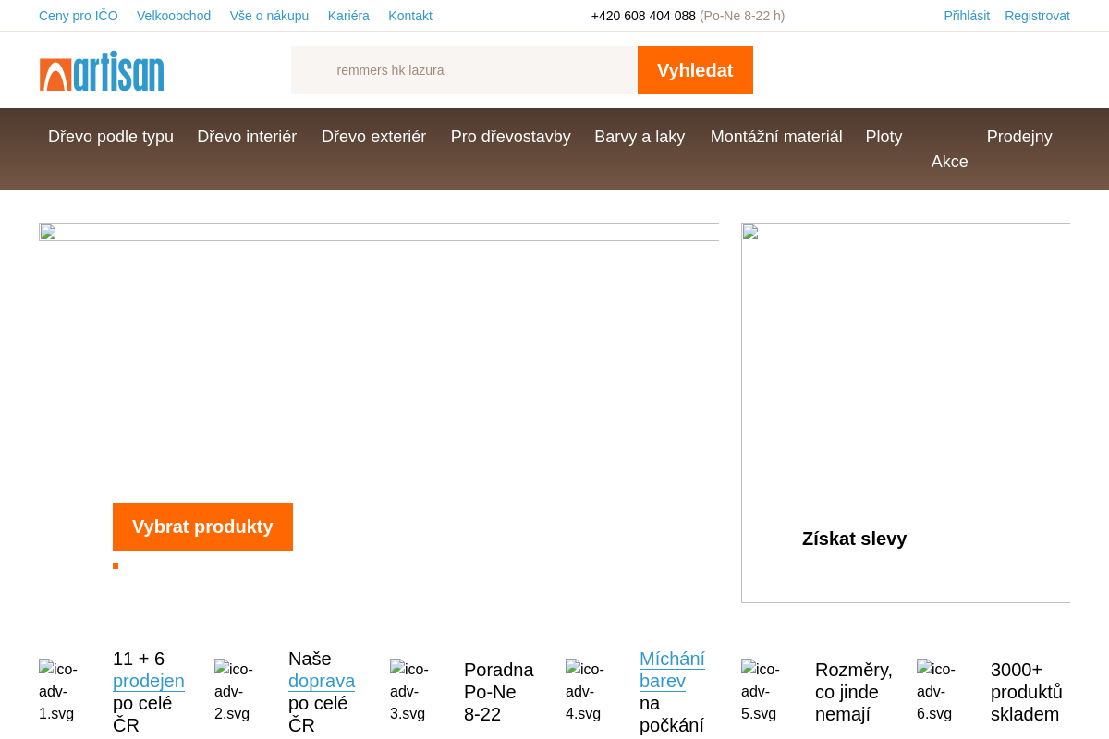Viewport: 1109px width, 739px height.
Task: Follow the Míchání barev link
Action: (x=672, y=670)
